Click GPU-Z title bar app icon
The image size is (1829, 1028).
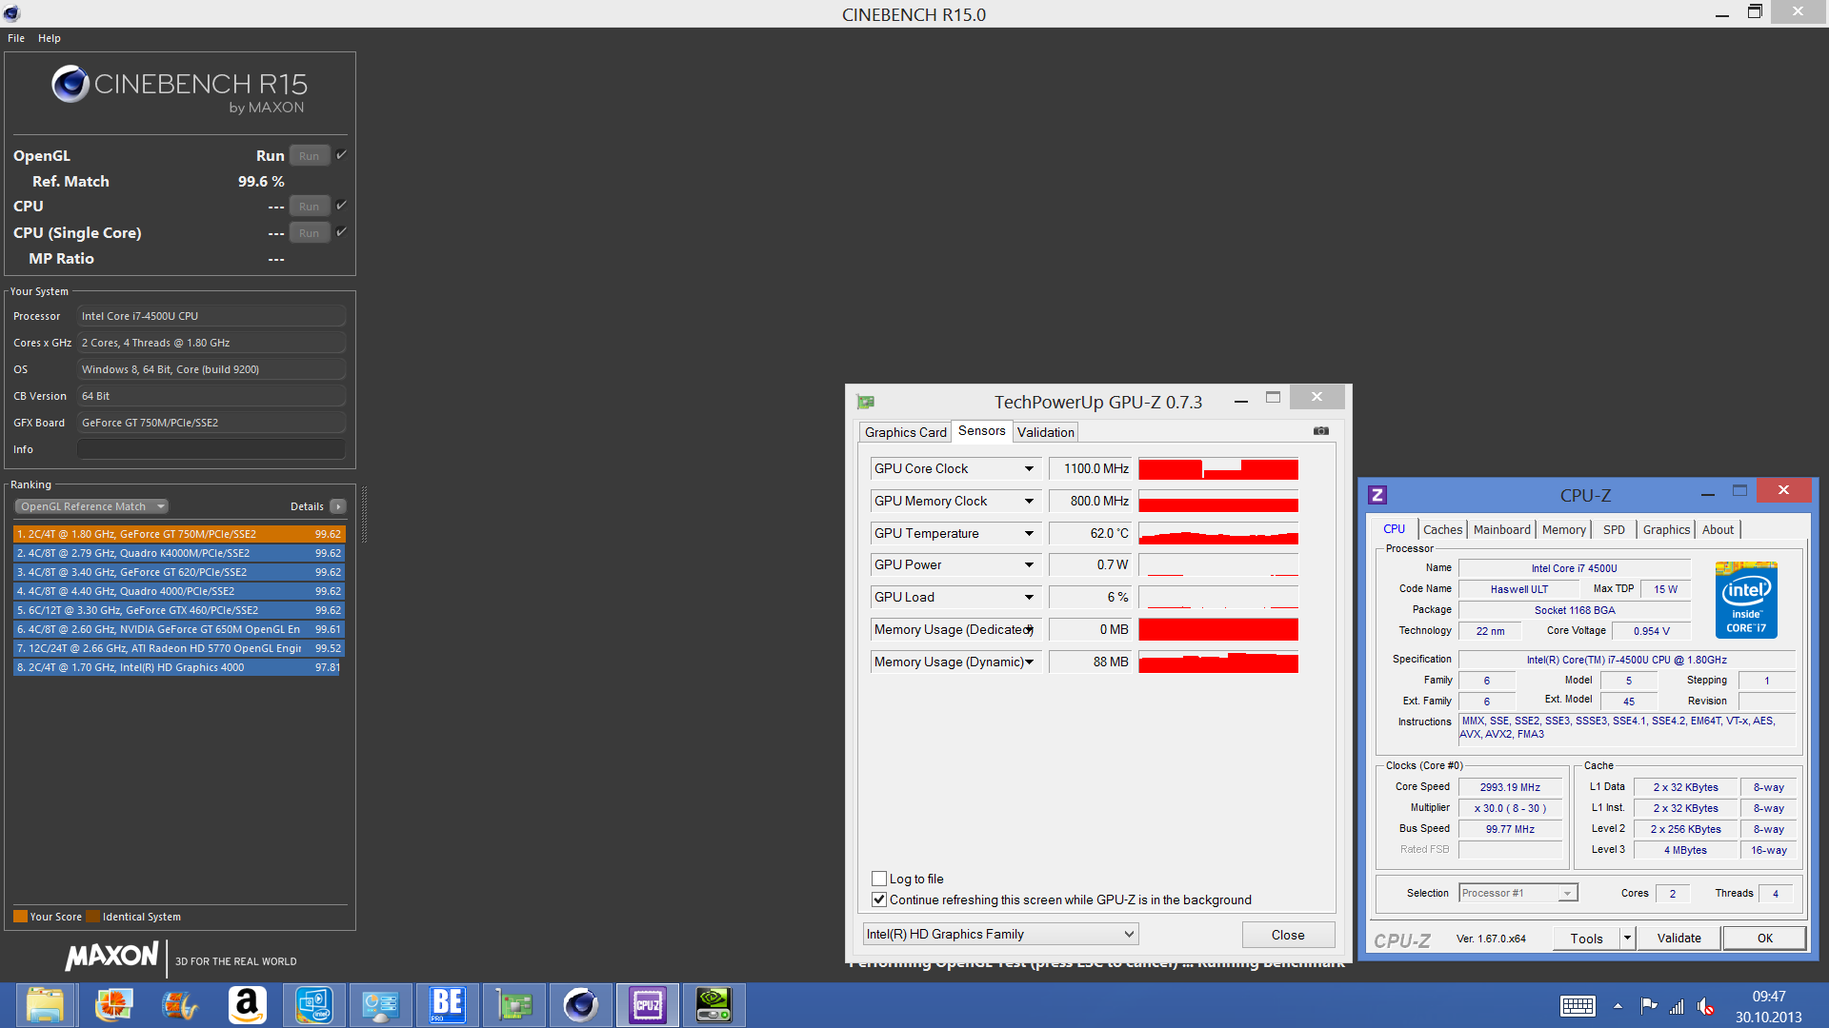tap(865, 402)
